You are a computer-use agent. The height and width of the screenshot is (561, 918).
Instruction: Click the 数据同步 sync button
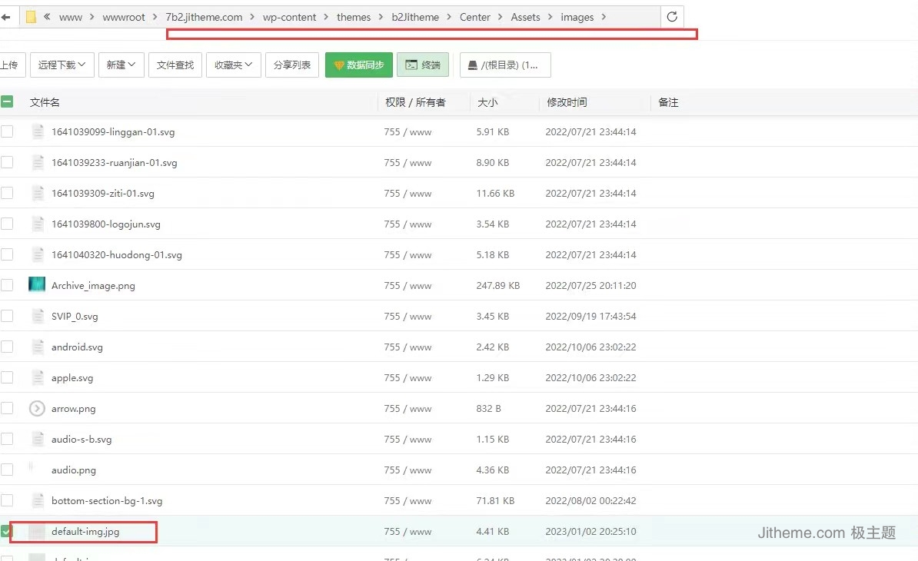pyautogui.click(x=359, y=65)
